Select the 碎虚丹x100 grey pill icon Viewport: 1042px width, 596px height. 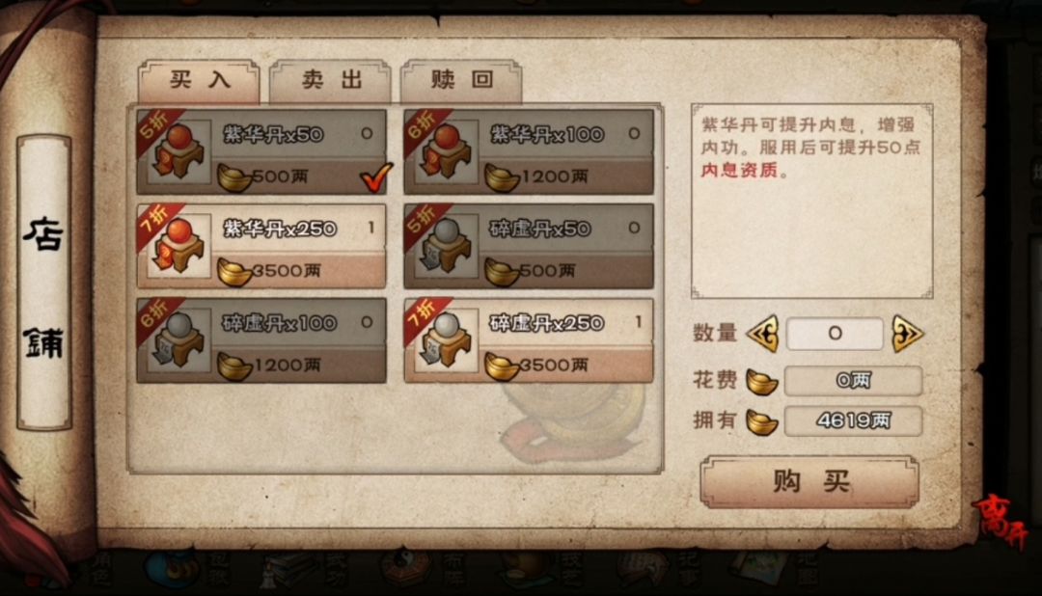(179, 340)
